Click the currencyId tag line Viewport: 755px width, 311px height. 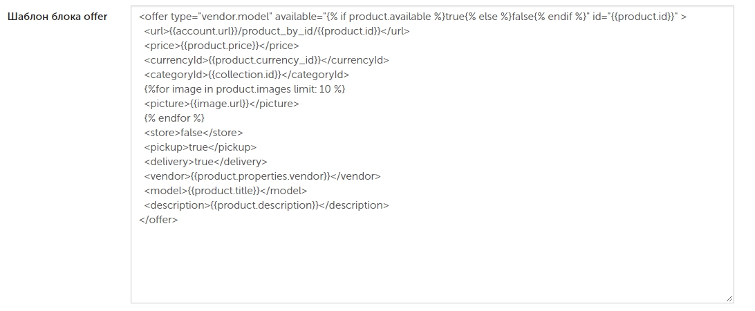[266, 60]
